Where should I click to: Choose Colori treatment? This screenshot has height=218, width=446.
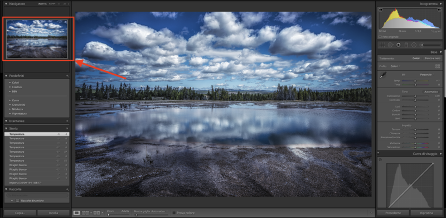pos(416,59)
